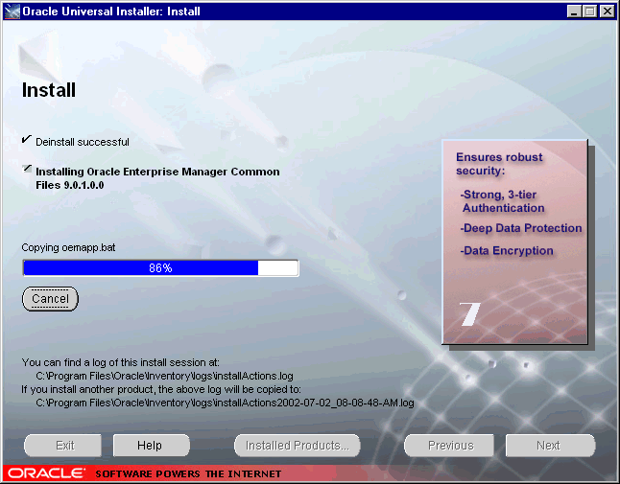Click the Exit button
Screen dimensions: 620x484
(63, 446)
